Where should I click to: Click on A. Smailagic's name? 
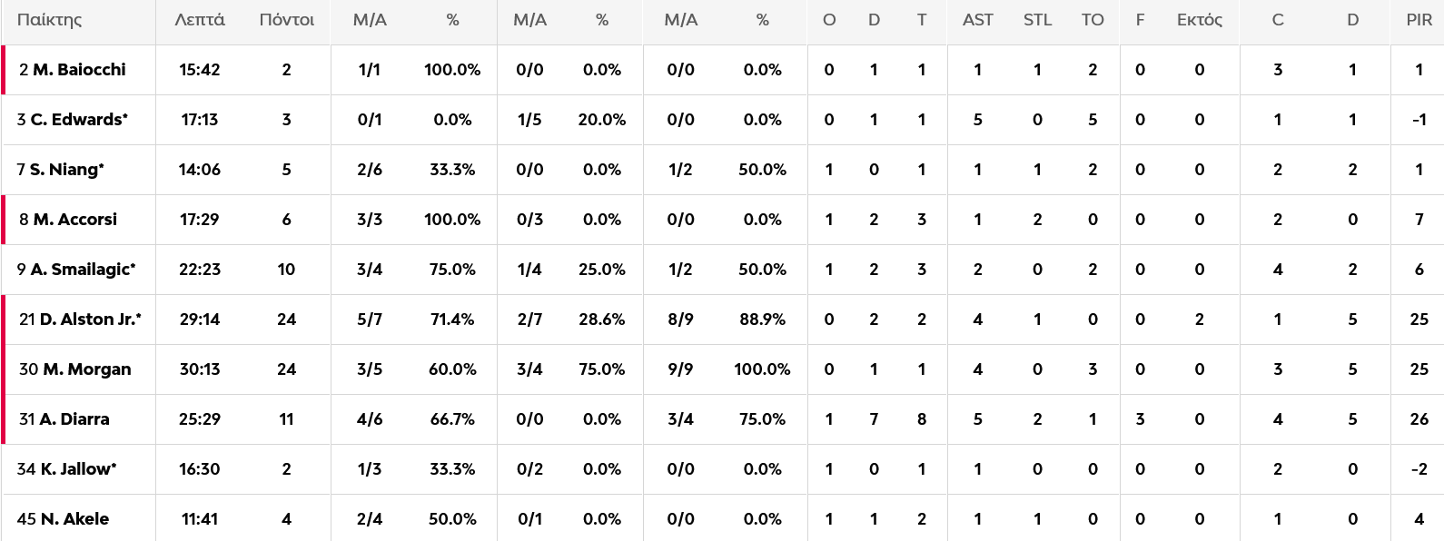pos(82,270)
